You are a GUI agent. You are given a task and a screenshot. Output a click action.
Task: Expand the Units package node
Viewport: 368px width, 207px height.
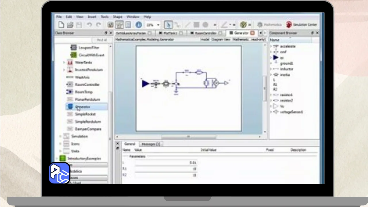60,151
